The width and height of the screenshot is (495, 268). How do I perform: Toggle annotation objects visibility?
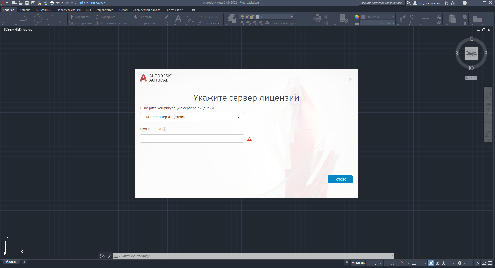click(x=431, y=263)
